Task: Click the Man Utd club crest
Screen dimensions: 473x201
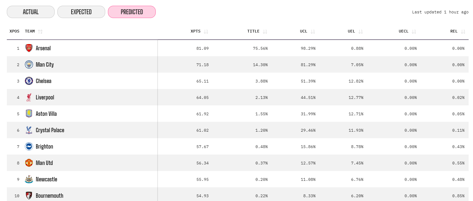Action: click(29, 163)
